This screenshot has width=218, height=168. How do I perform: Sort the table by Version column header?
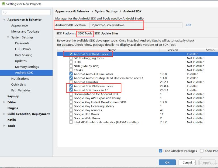[x=173, y=50]
